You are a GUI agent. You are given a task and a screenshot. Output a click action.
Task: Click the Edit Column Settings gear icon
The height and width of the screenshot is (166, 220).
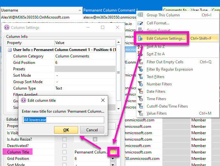[140, 39]
